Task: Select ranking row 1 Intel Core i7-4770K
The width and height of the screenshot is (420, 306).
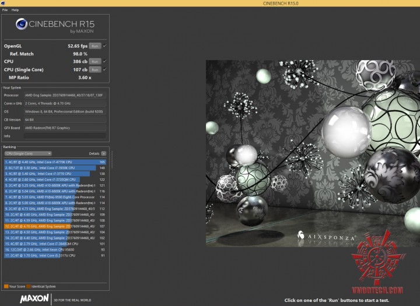Action: pos(55,162)
